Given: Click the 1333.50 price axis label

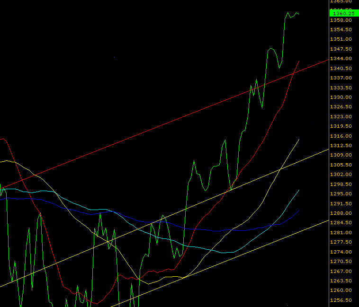Looking at the screenshot, I should click(x=341, y=88).
